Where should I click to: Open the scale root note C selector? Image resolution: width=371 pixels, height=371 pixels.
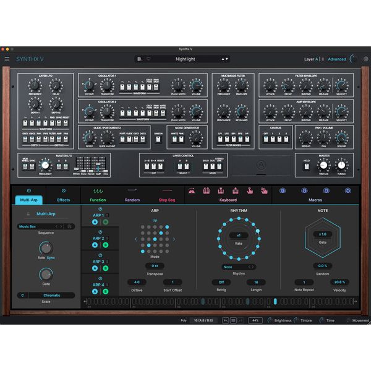tap(22, 296)
